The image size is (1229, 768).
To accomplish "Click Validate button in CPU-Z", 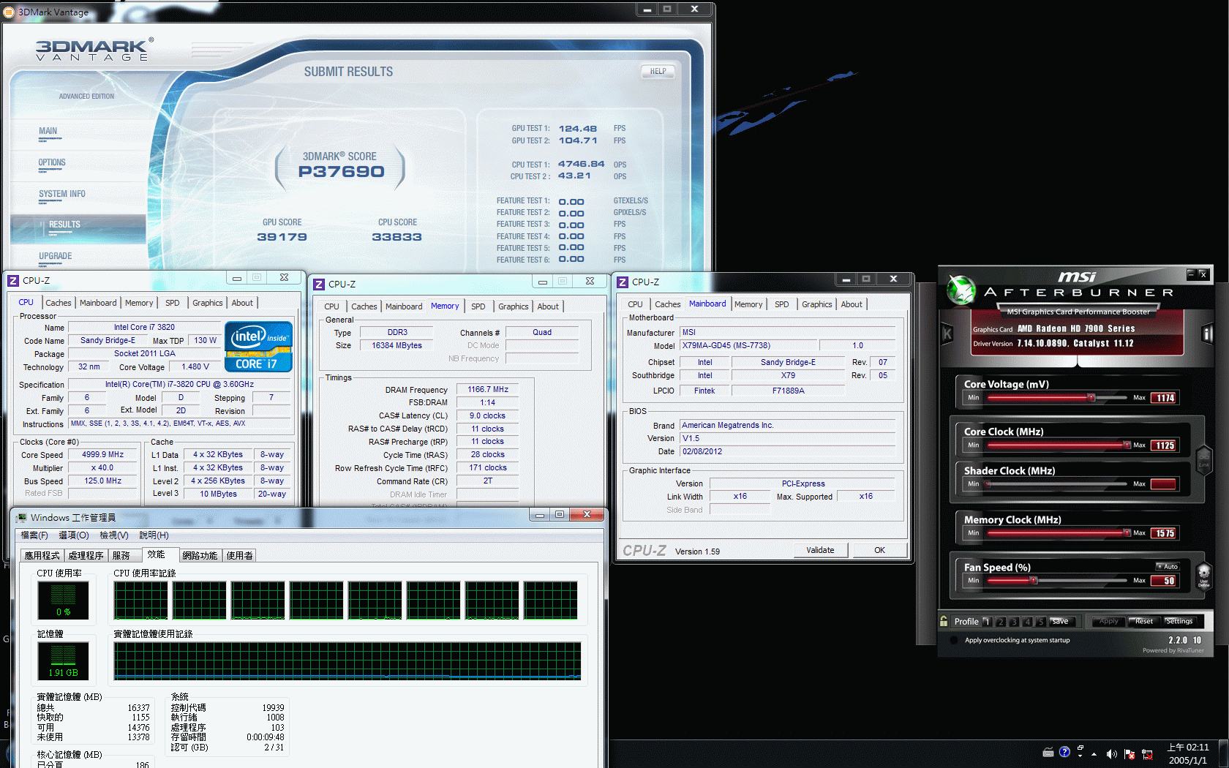I will click(x=820, y=550).
